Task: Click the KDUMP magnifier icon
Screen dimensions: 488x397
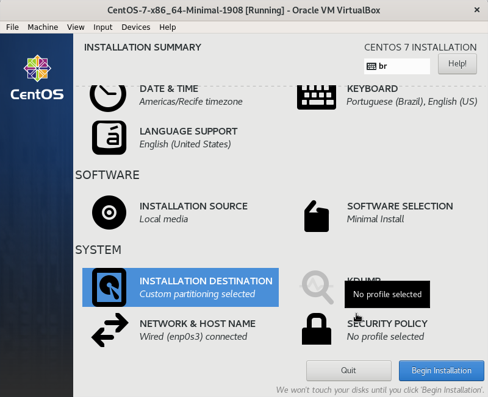Action: pos(317,287)
